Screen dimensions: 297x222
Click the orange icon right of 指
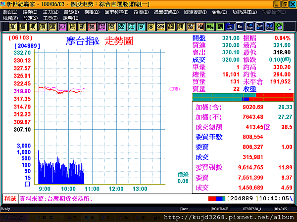(x=200, y=27)
